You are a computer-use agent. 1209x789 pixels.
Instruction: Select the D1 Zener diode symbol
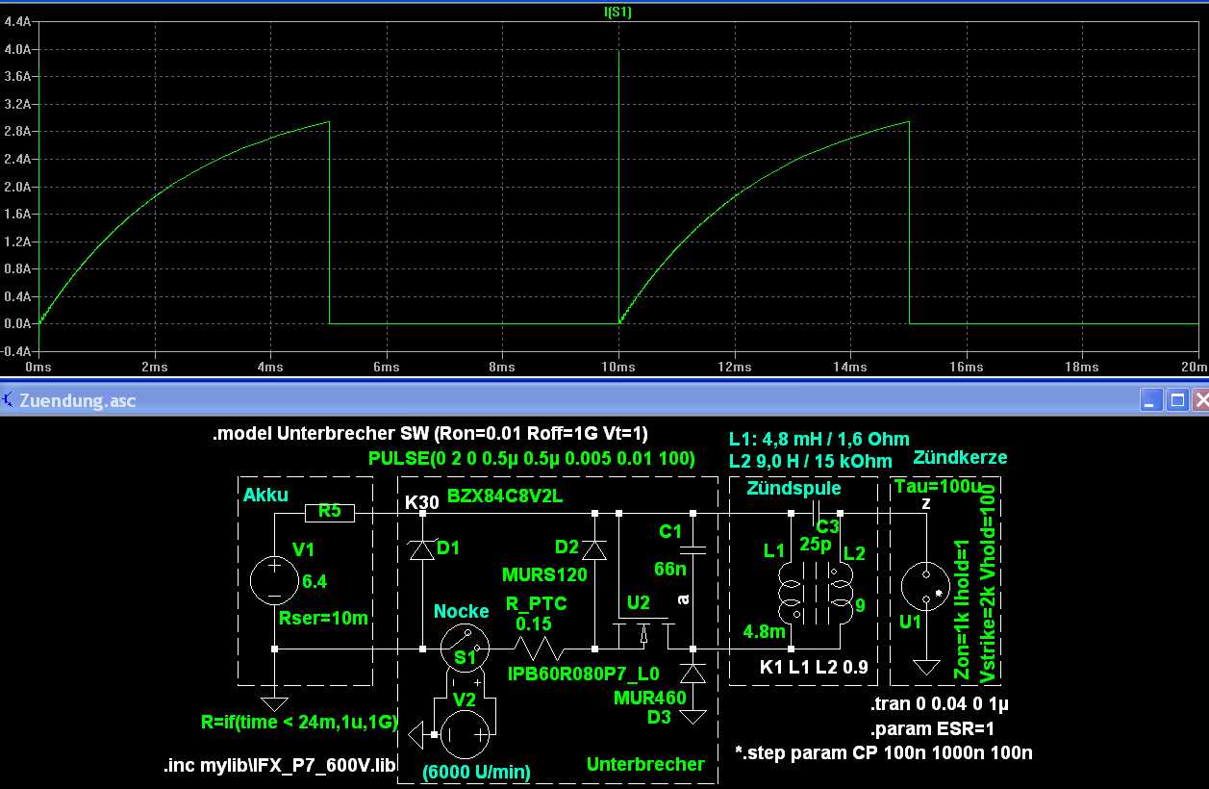point(422,548)
